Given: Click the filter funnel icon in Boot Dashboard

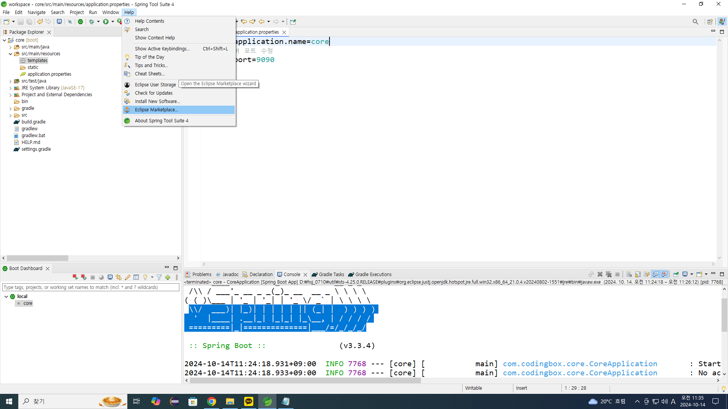Looking at the screenshot, I should (x=159, y=277).
